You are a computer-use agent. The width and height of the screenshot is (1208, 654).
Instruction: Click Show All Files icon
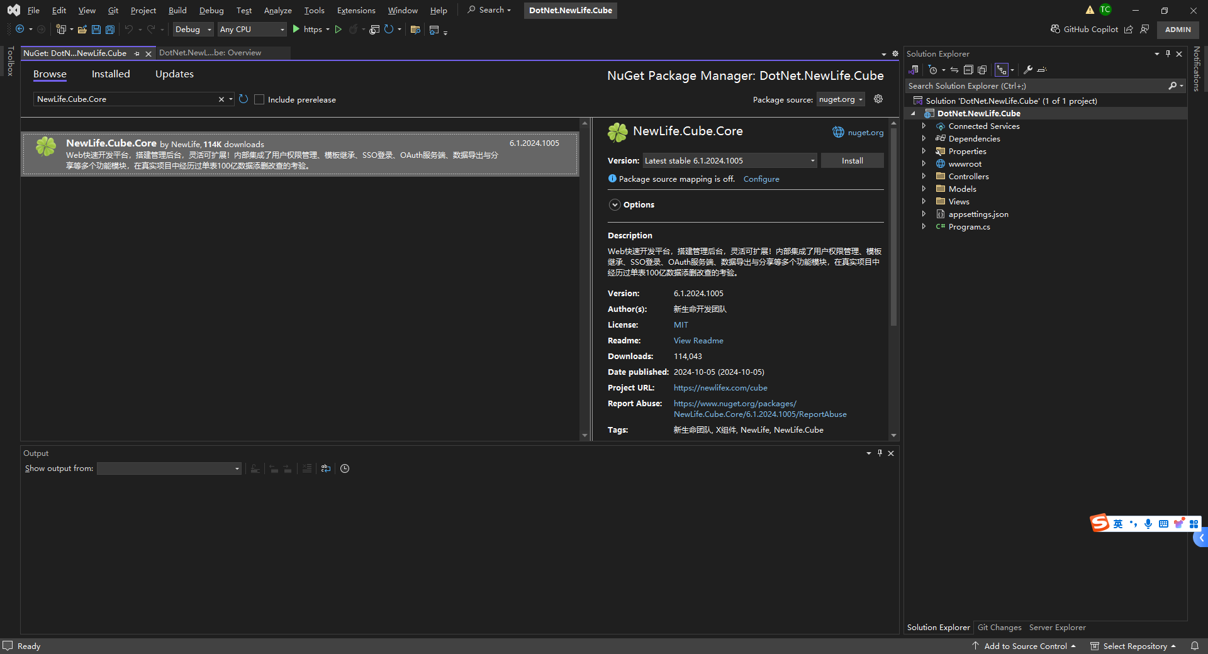[982, 70]
